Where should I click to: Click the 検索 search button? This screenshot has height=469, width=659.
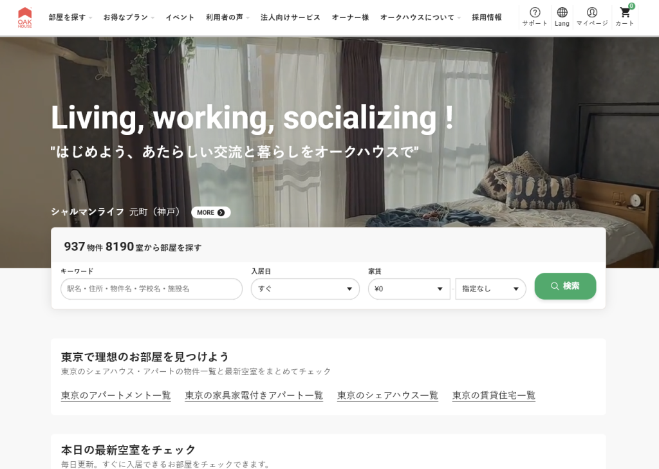click(x=565, y=286)
